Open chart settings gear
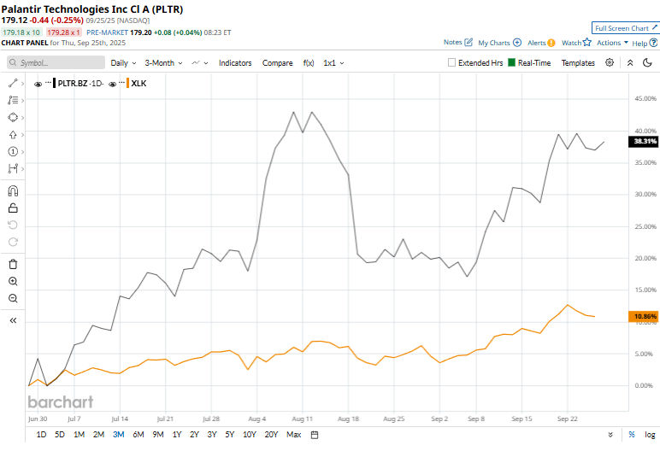The width and height of the screenshot is (660, 451). pyautogui.click(x=610, y=62)
